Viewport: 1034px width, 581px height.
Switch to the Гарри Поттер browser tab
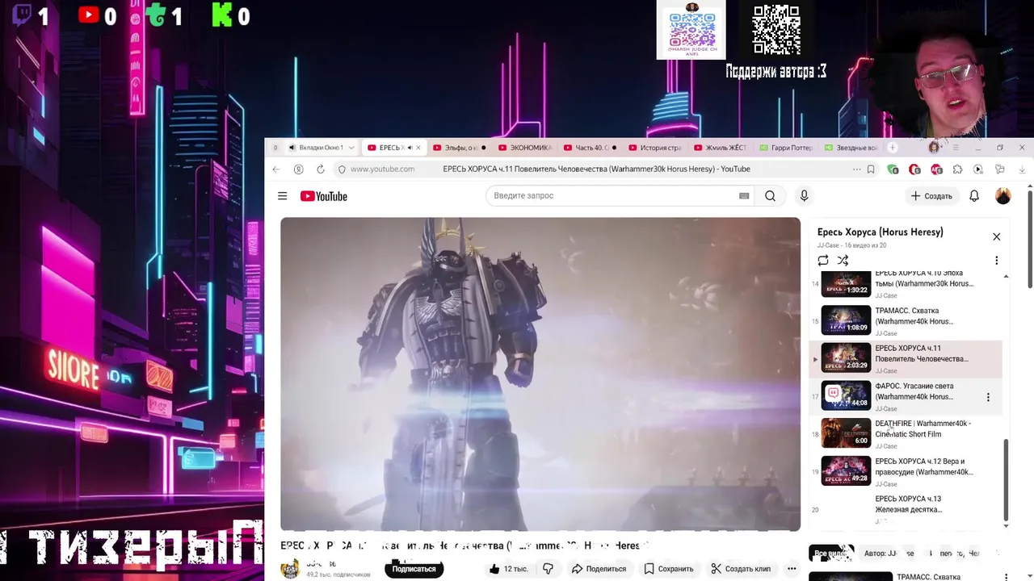click(786, 148)
